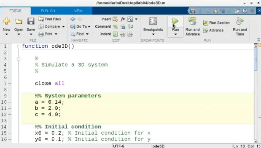The image size is (261, 148).
Task: Click the Run and Advance icon
Action: 192,21
